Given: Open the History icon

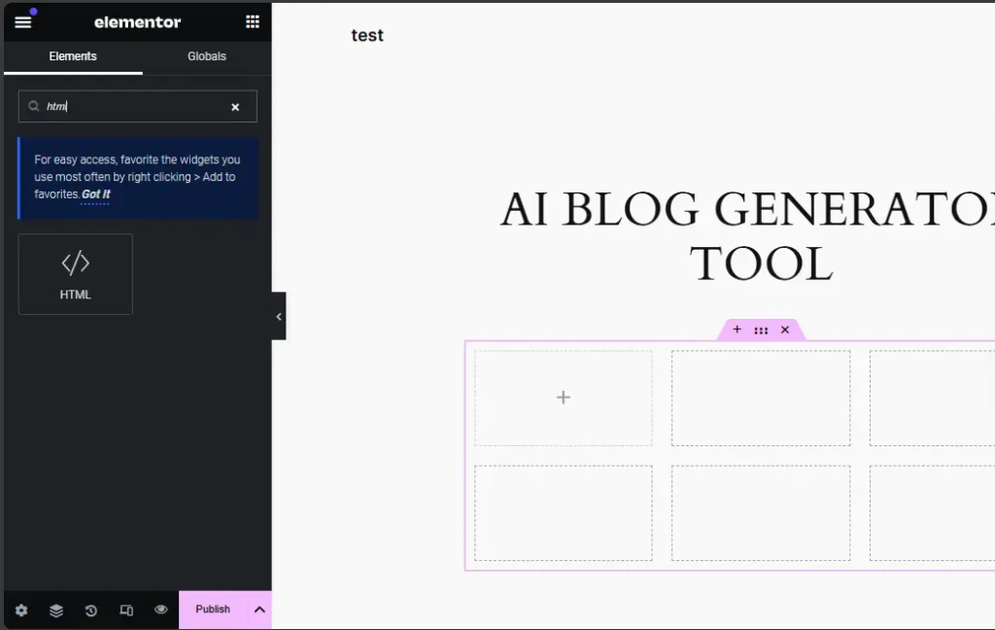Looking at the screenshot, I should pos(91,611).
